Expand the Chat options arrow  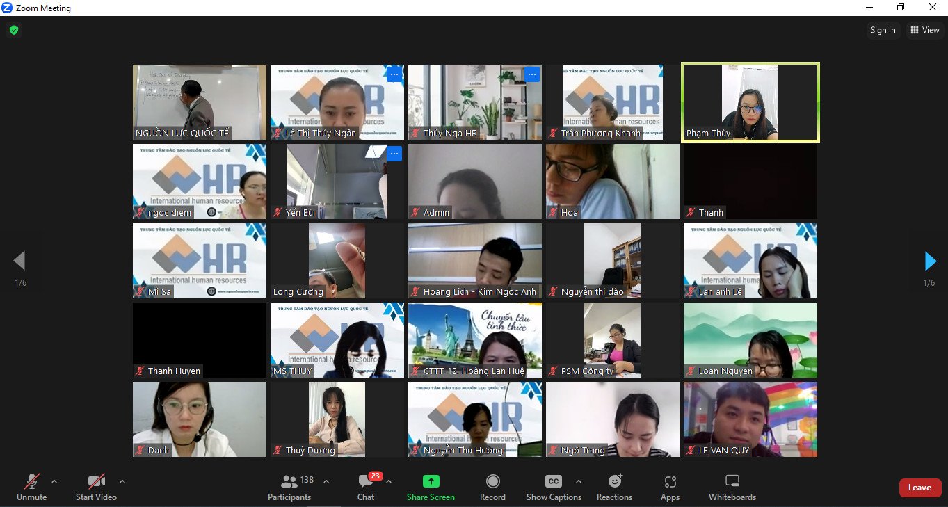[x=389, y=481]
